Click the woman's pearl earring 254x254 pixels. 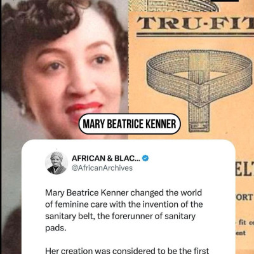point(23,110)
